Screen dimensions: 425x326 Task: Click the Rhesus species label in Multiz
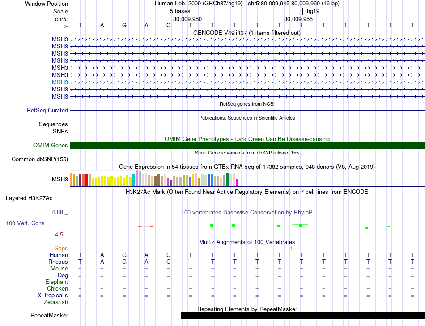click(58, 262)
